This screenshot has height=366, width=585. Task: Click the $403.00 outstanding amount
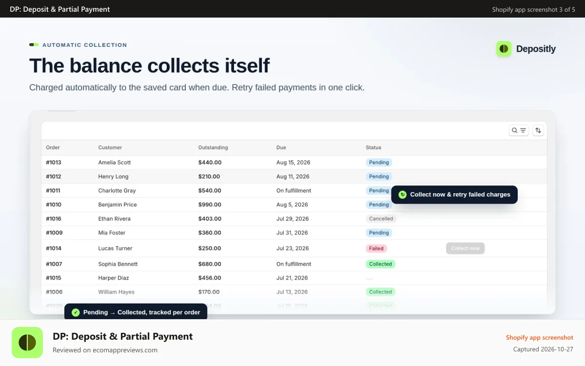210,219
